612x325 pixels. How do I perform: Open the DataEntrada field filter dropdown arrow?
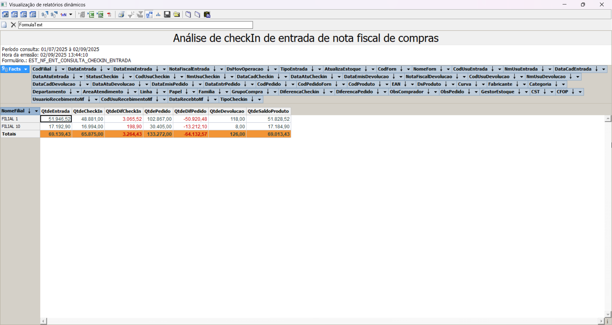click(x=109, y=69)
